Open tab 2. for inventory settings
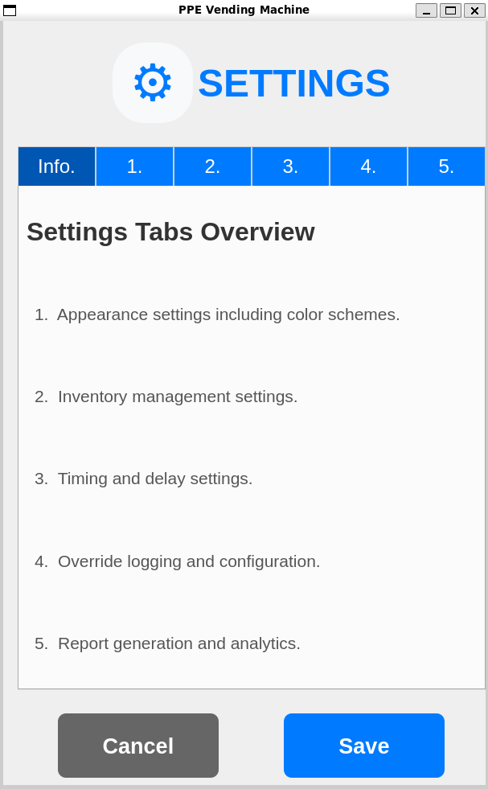This screenshot has height=789, width=488. click(x=212, y=166)
